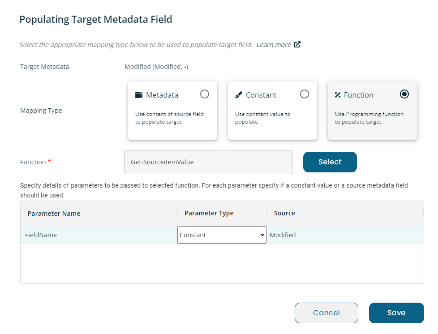438x334 pixels.
Task: Save the metadata mapping
Action: pos(396,313)
